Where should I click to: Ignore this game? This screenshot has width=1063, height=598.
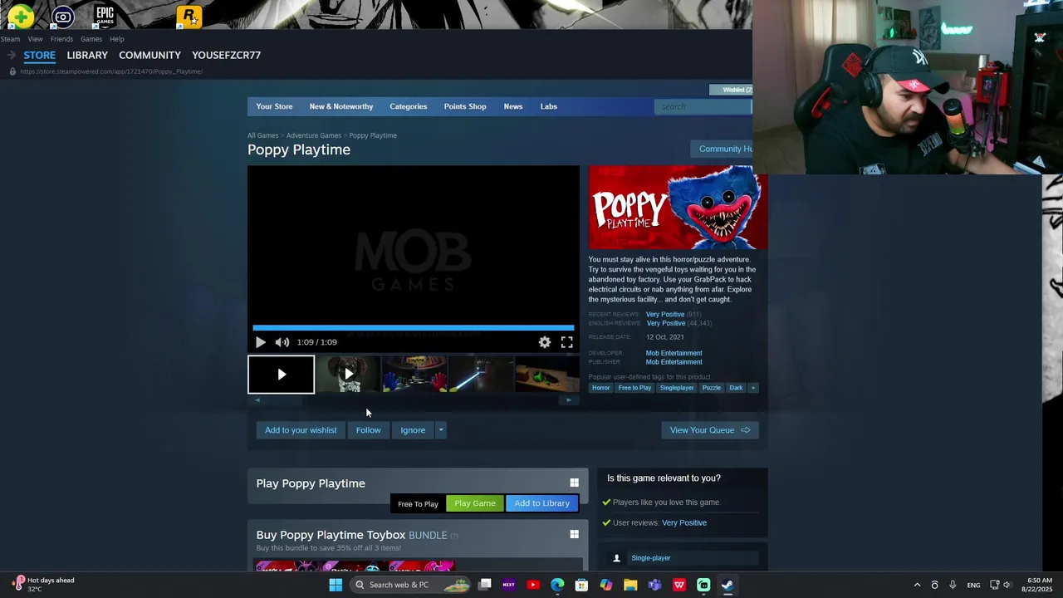click(x=413, y=430)
